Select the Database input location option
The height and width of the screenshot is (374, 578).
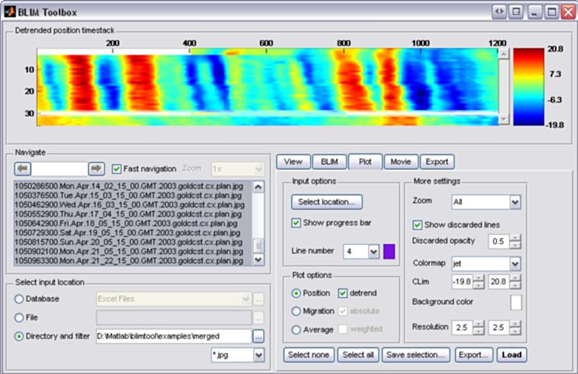tap(19, 299)
